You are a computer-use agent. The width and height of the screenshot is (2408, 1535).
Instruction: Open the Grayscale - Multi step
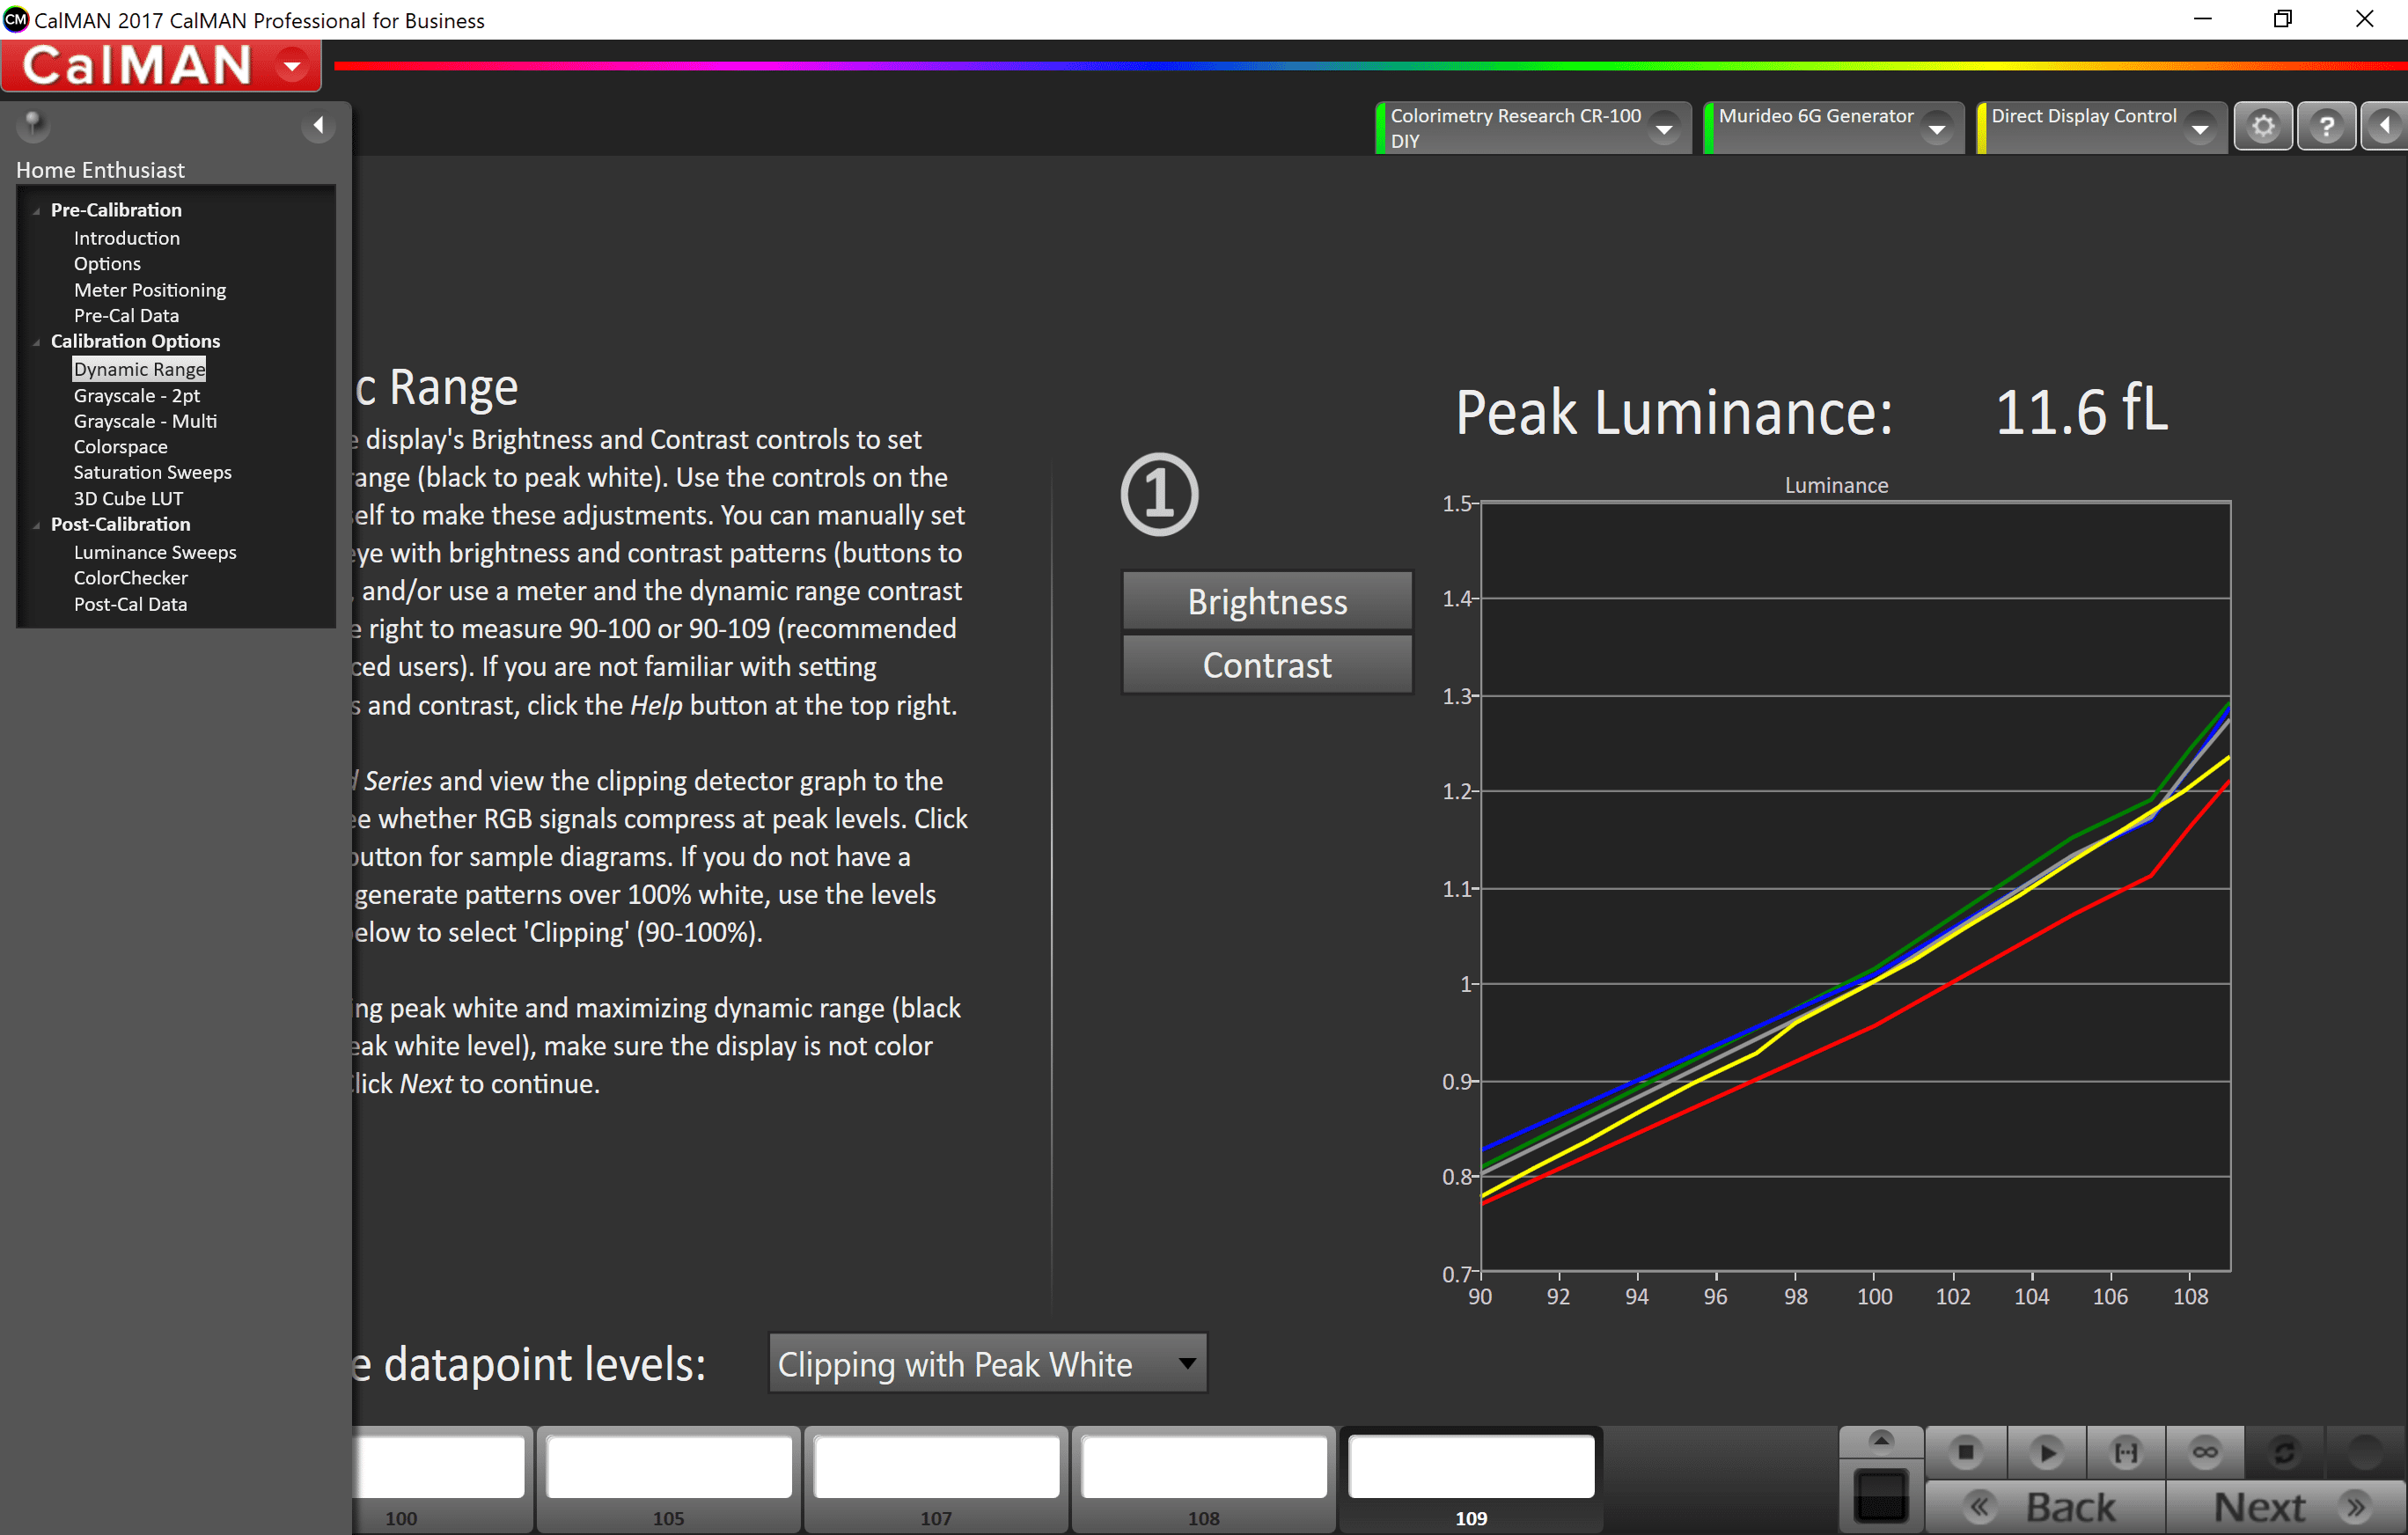[145, 422]
